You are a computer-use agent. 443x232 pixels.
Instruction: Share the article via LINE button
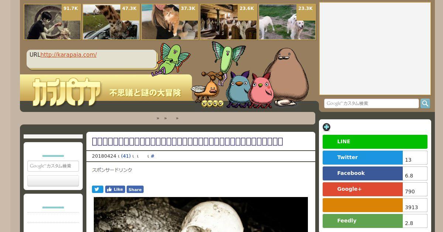coord(375,142)
